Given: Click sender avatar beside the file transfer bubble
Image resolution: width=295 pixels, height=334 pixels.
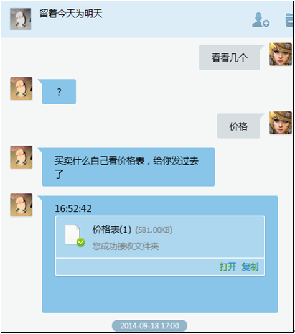Looking at the screenshot, I should [x=21, y=205].
